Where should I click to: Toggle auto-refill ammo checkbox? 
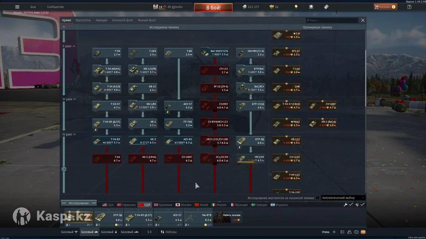362,205
